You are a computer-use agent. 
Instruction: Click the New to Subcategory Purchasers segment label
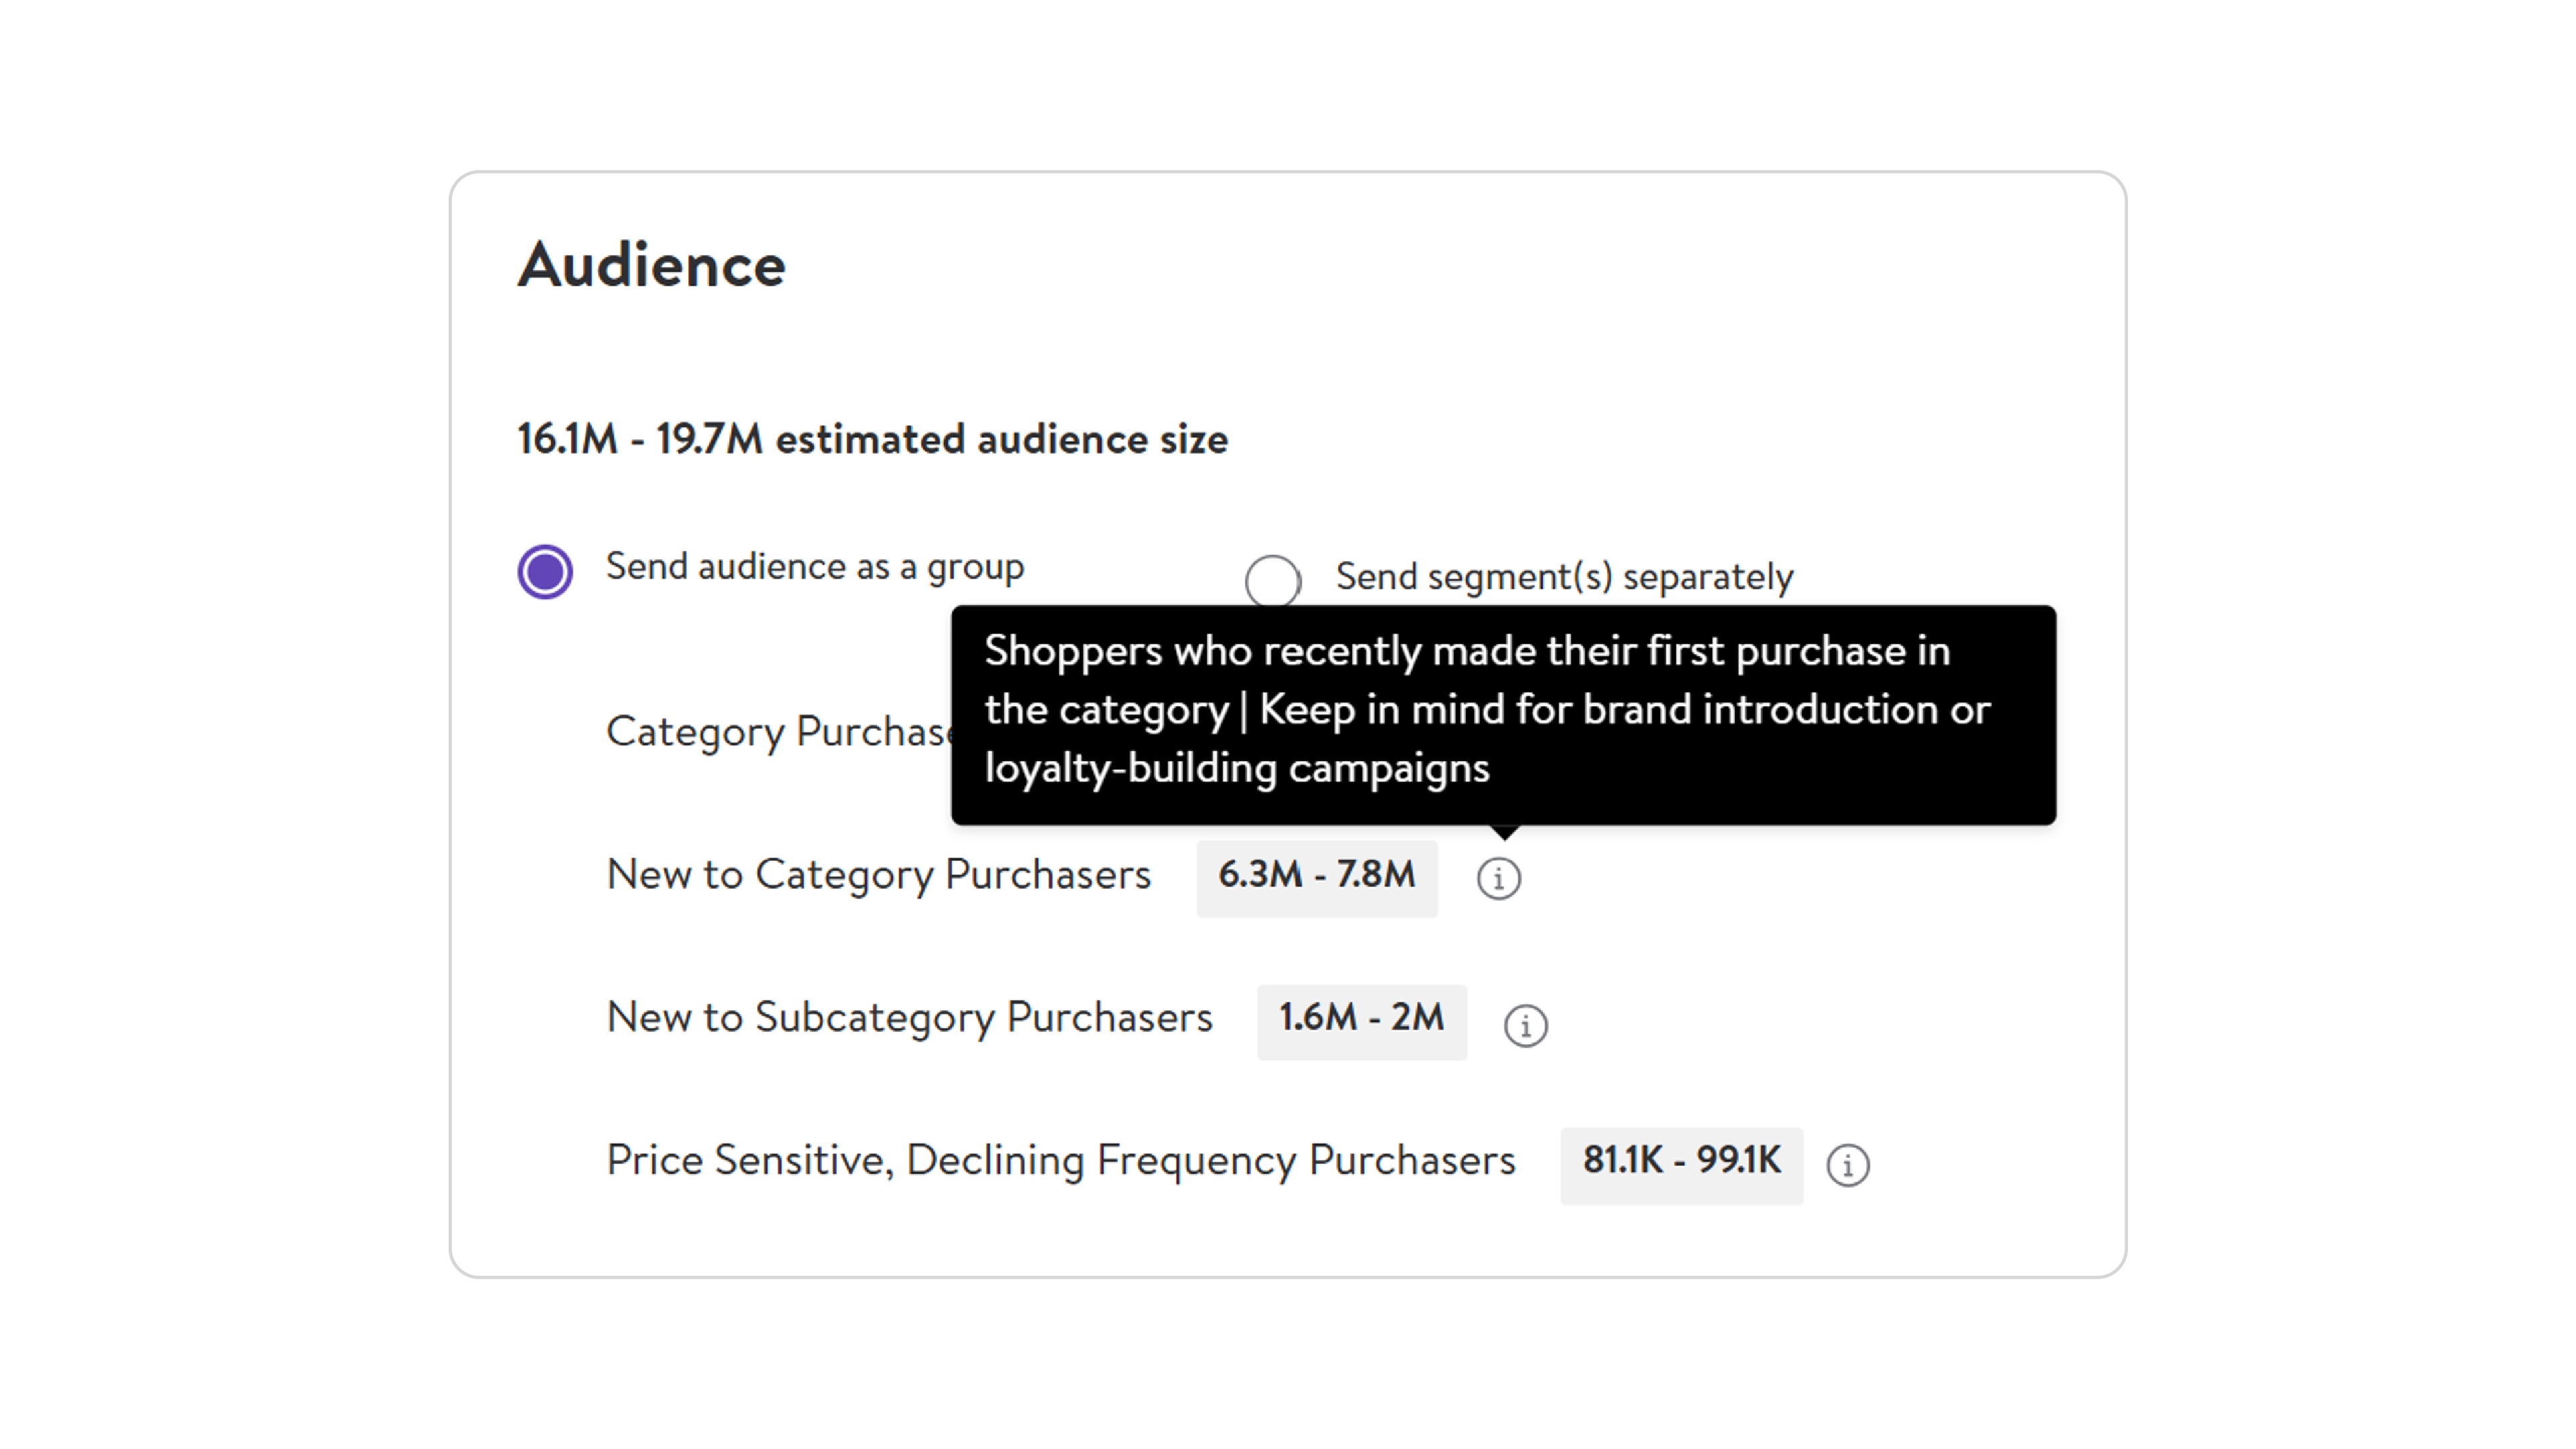click(x=909, y=1019)
